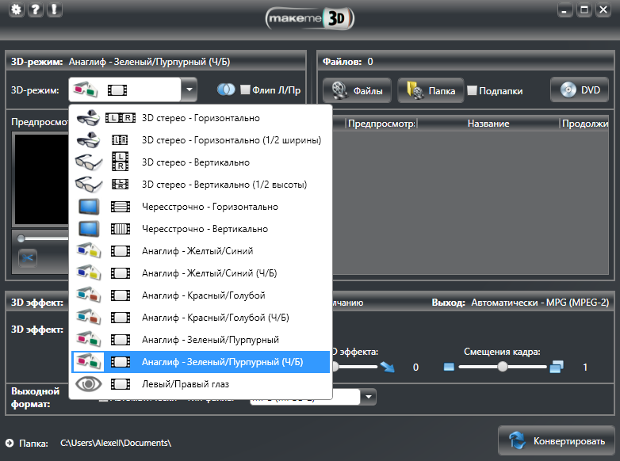Select highlighted Анаглиф - Зеленый/Пурпурный (Ч/Б)

coord(201,362)
